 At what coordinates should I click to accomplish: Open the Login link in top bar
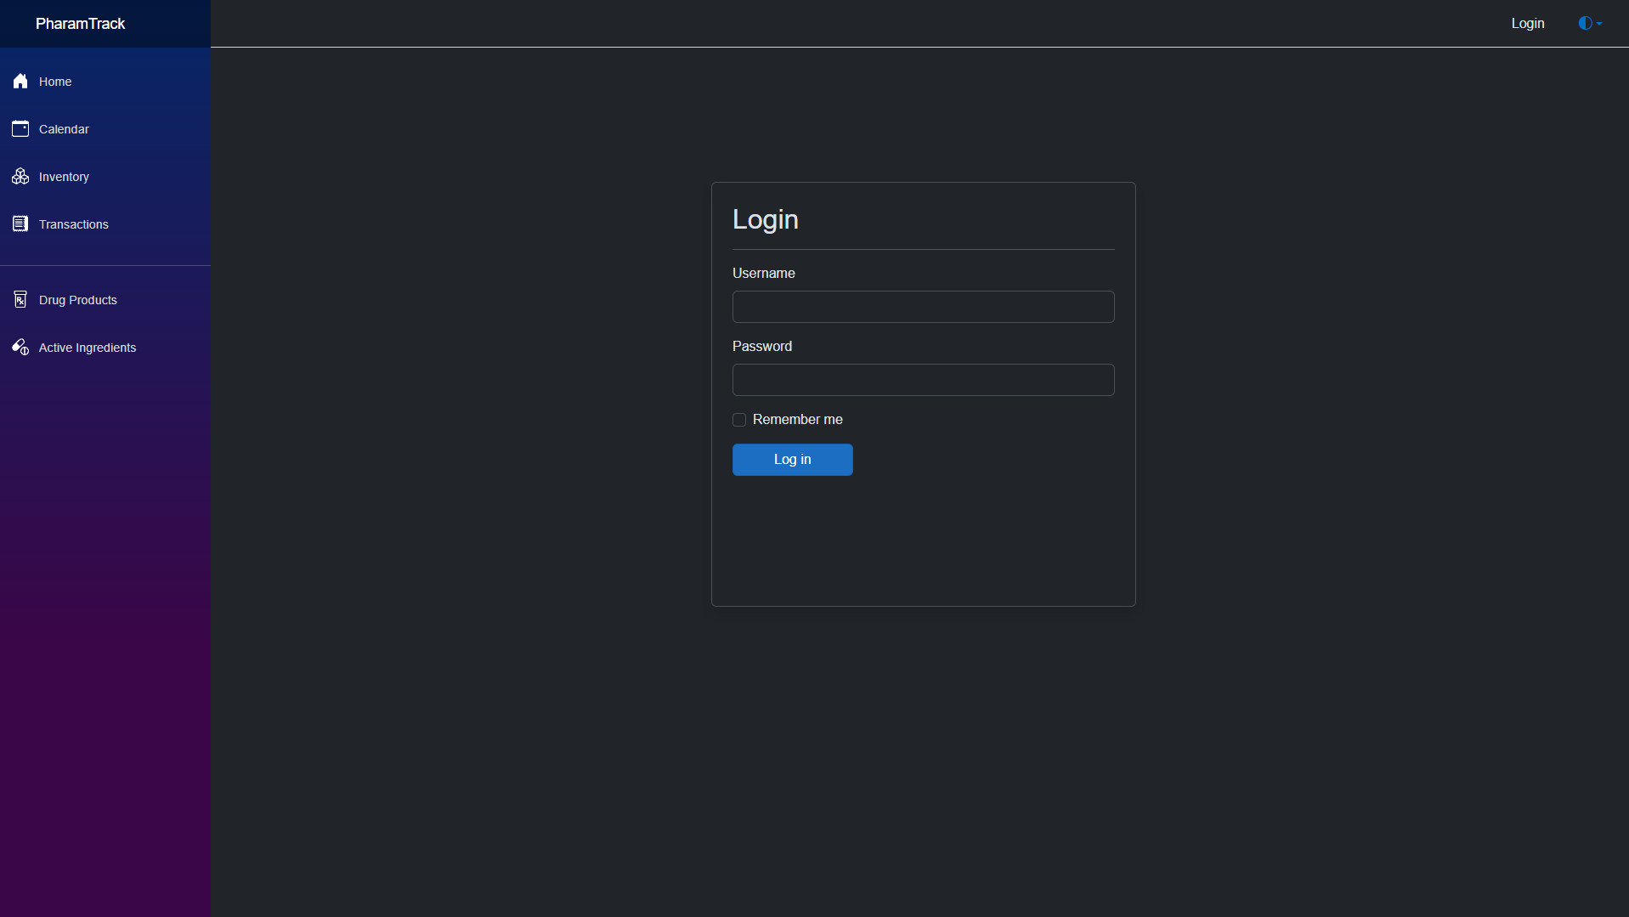pos(1527,24)
